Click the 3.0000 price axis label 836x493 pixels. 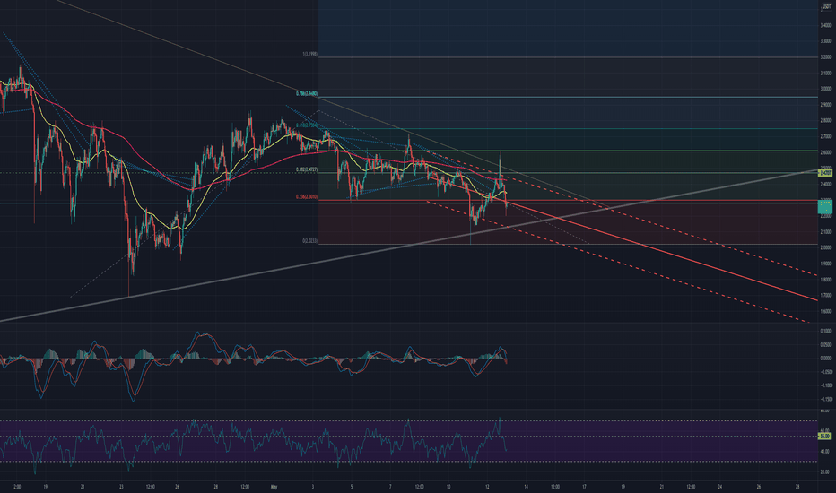(825, 89)
